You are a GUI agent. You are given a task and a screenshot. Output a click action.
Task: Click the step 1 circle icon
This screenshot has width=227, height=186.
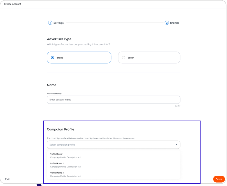(x=50, y=23)
